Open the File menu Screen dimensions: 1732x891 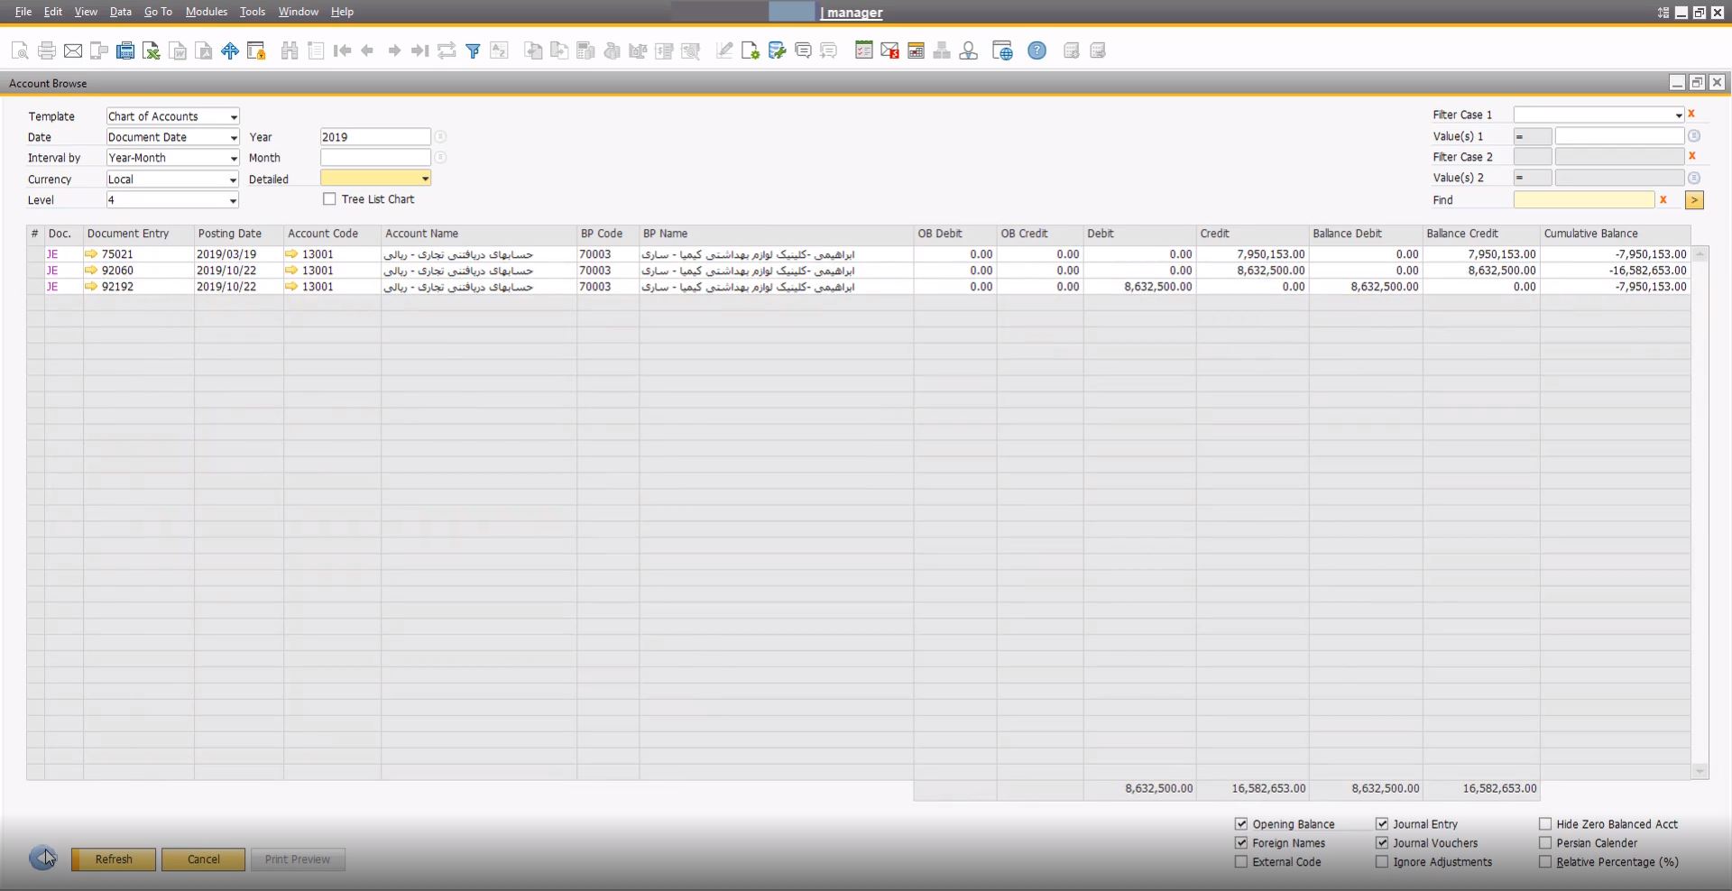tap(23, 12)
